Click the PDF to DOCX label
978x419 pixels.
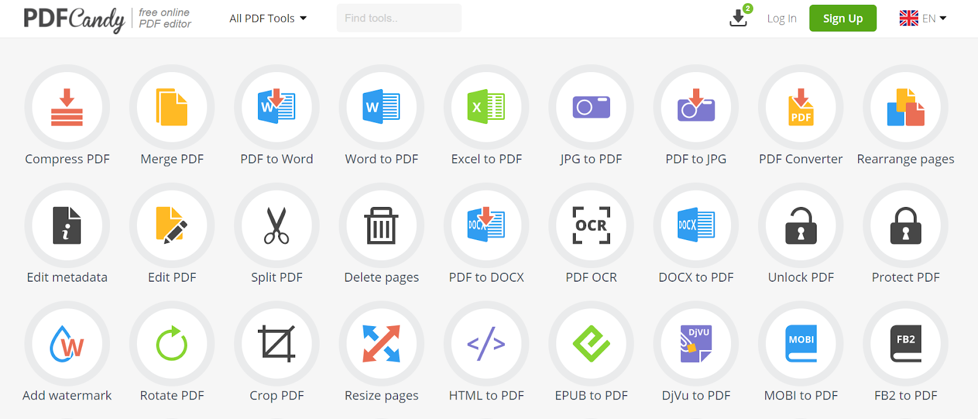coord(487,277)
